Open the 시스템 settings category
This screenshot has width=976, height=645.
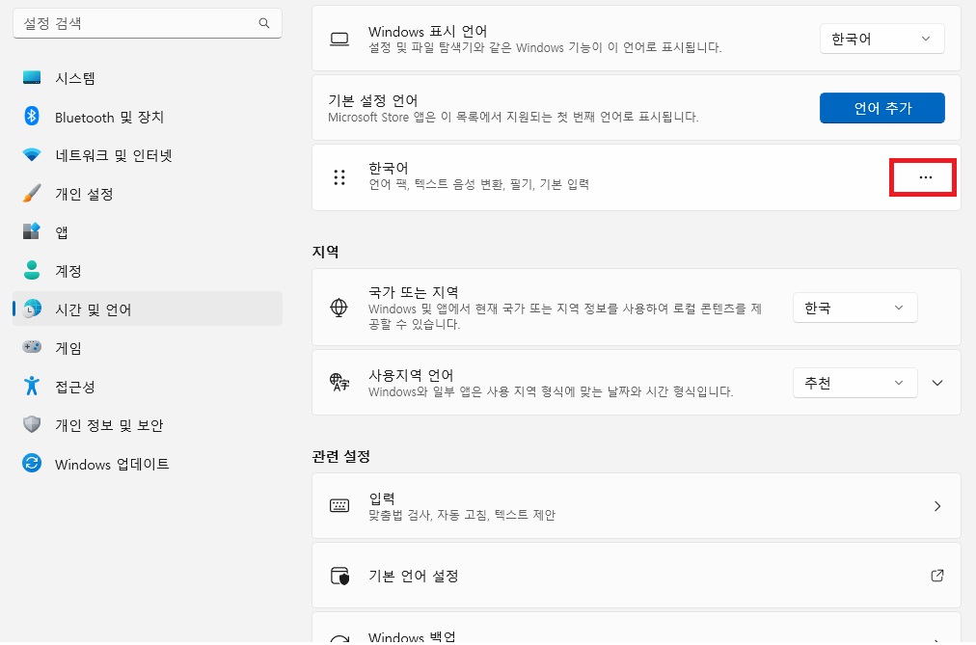(148, 78)
